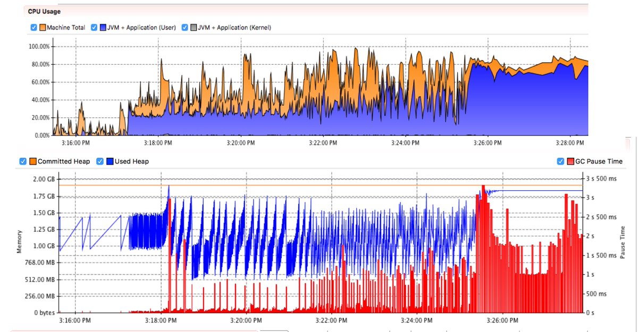
Task: Toggle the JVM + Application (User) checkbox
Action: pyautogui.click(x=94, y=27)
